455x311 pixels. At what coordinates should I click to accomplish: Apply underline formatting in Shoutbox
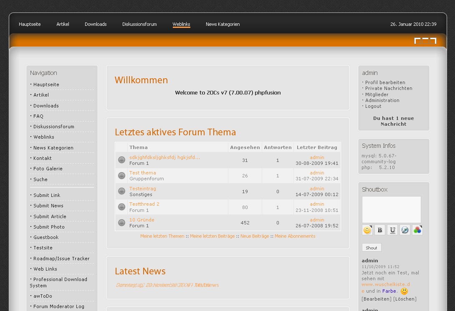[392, 230]
